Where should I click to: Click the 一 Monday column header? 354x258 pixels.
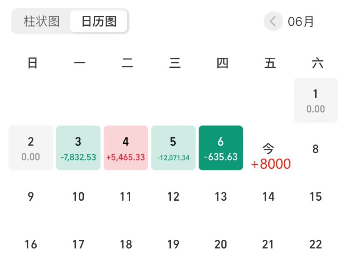(80, 63)
